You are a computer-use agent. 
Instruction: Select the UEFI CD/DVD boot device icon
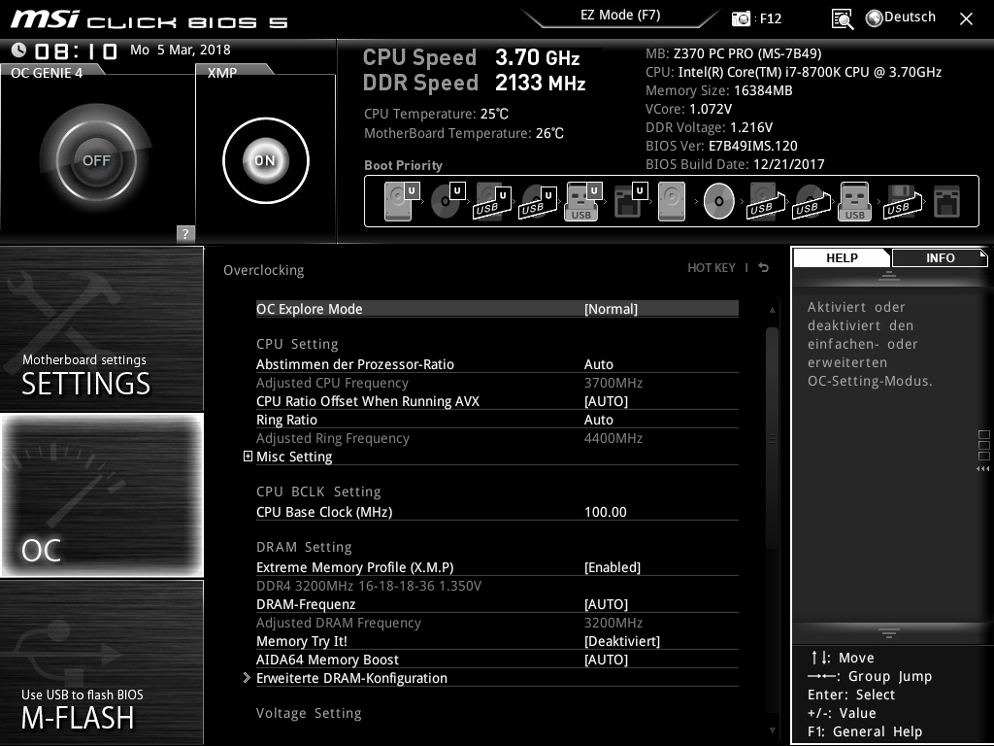(447, 201)
